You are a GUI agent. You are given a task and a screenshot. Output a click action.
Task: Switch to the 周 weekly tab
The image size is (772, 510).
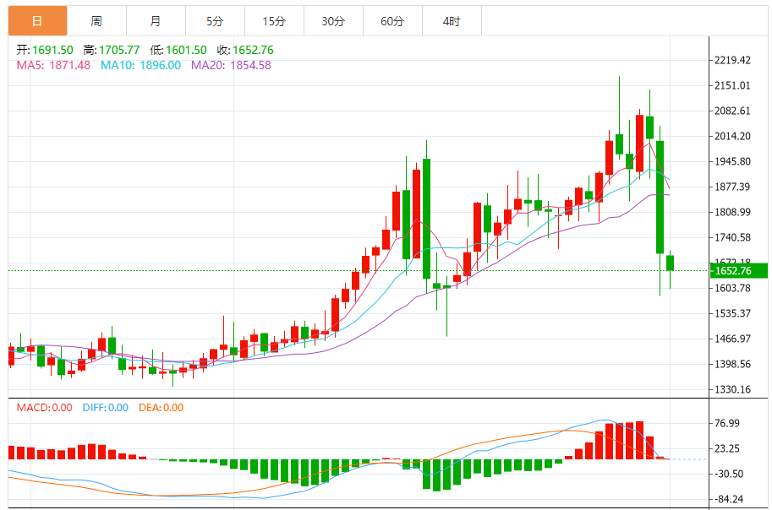[x=96, y=21]
